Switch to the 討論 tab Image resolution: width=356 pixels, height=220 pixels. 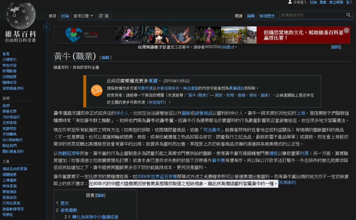tap(65, 16)
